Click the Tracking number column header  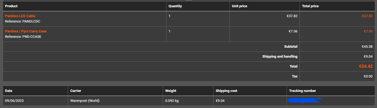[x=302, y=91]
